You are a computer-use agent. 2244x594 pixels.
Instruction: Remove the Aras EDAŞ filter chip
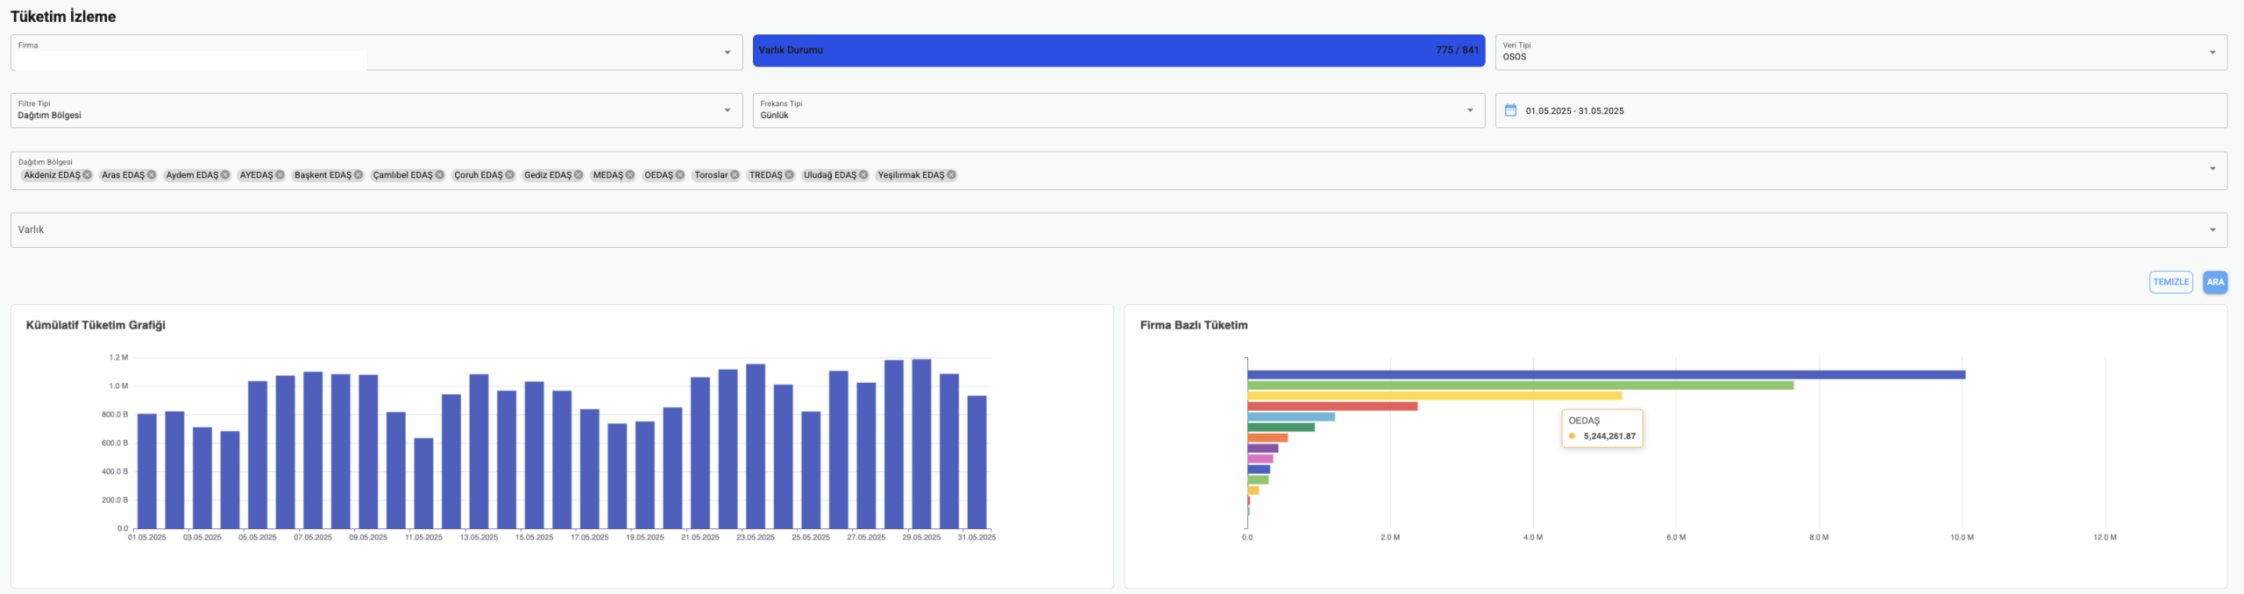coord(152,175)
